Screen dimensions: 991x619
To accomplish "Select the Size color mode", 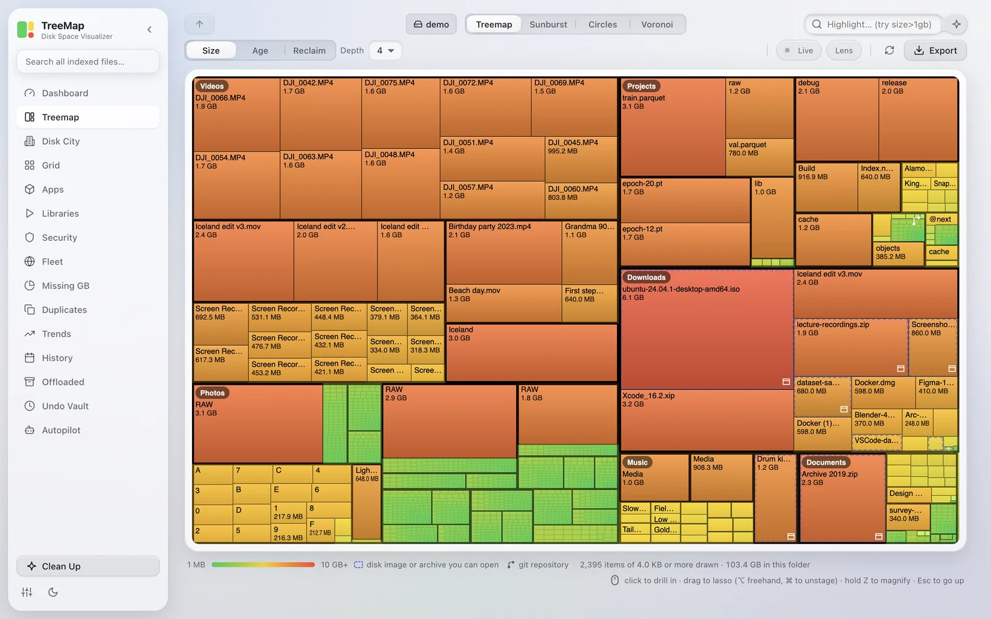I will coord(211,51).
